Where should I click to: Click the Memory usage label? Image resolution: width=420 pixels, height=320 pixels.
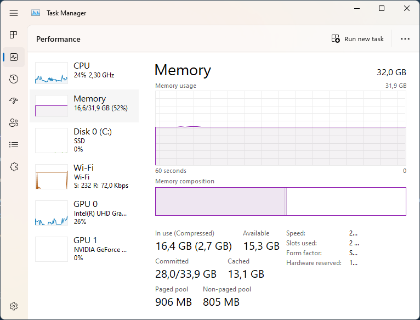(x=175, y=86)
